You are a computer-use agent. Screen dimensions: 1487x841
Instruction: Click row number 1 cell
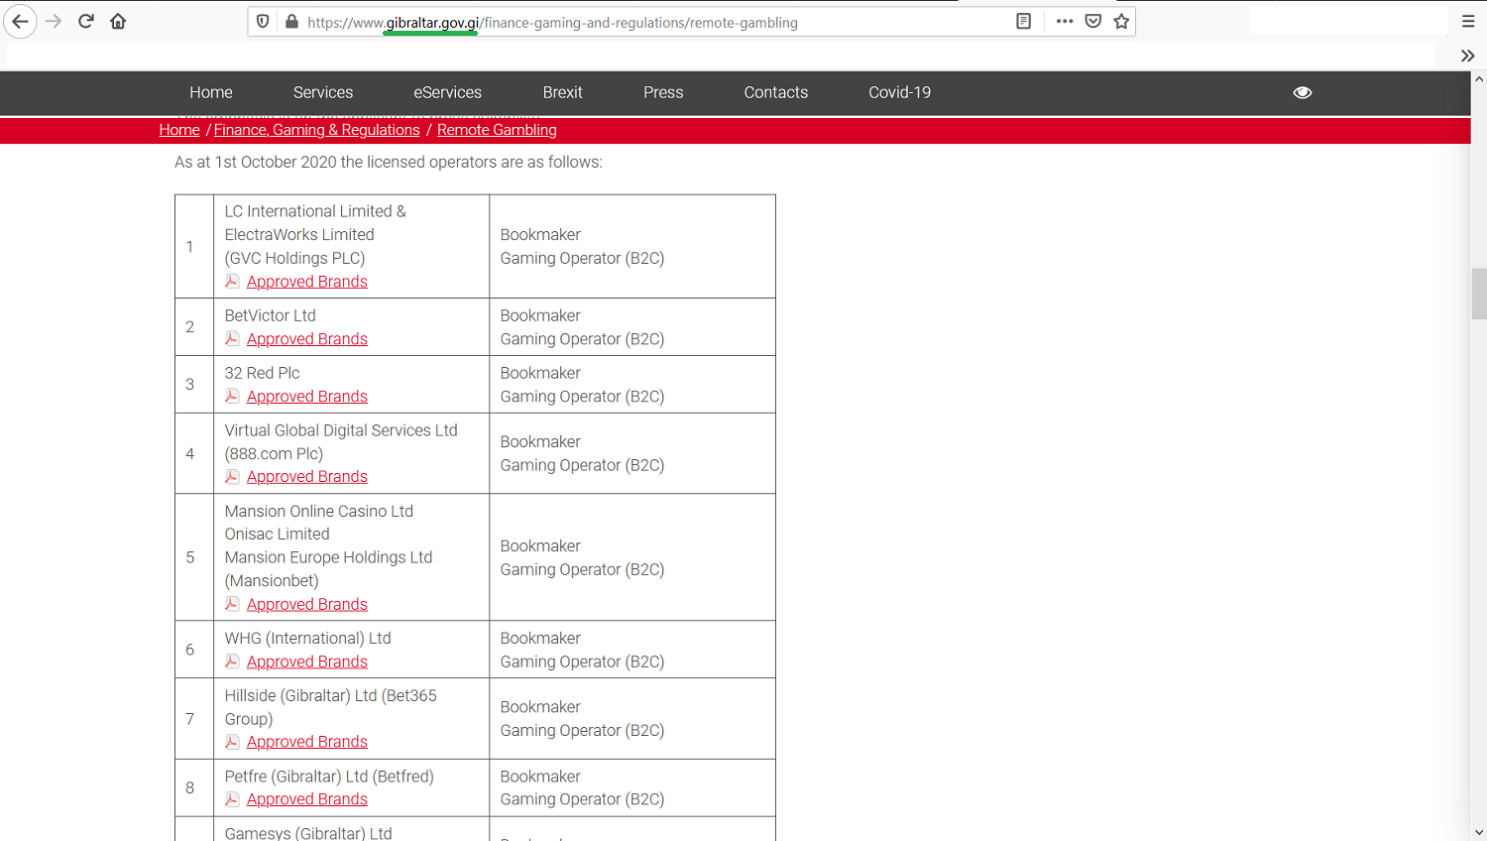coord(194,246)
